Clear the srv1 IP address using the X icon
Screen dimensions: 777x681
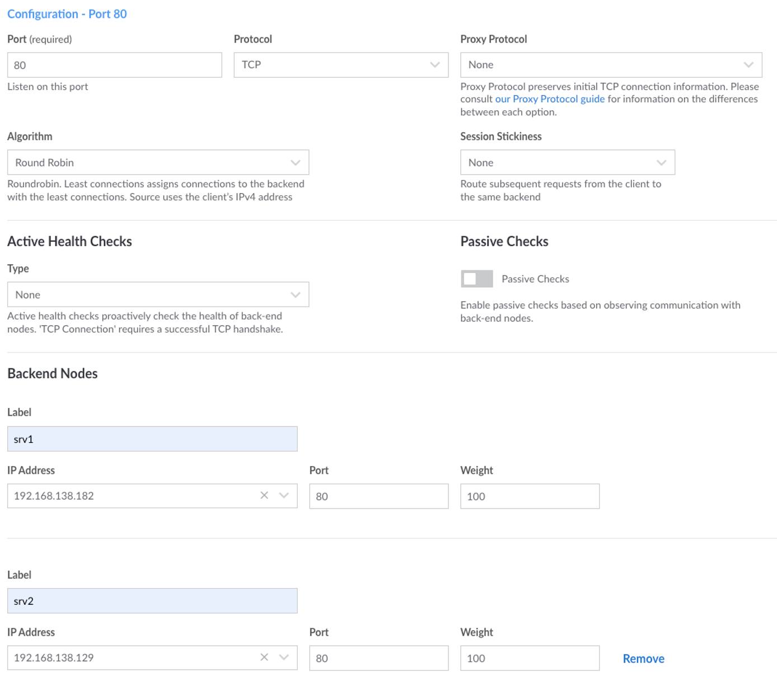click(264, 496)
